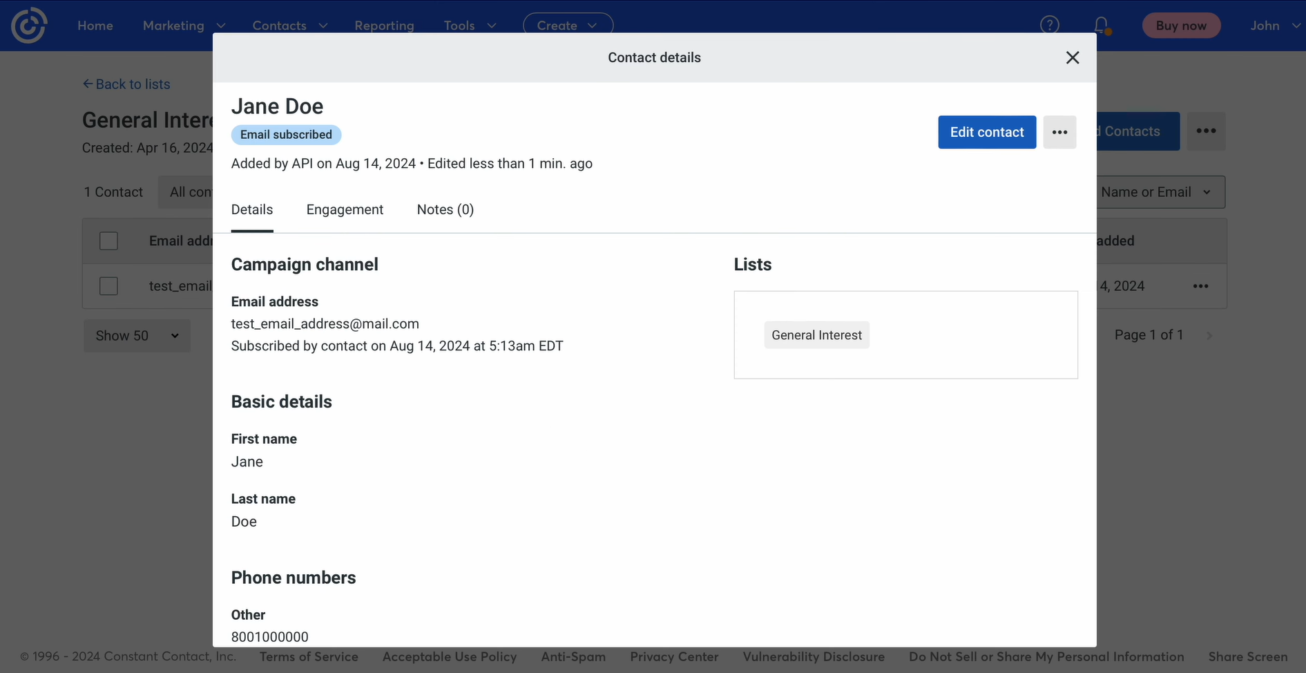
Task: Open the help question mark icon
Action: [1049, 25]
